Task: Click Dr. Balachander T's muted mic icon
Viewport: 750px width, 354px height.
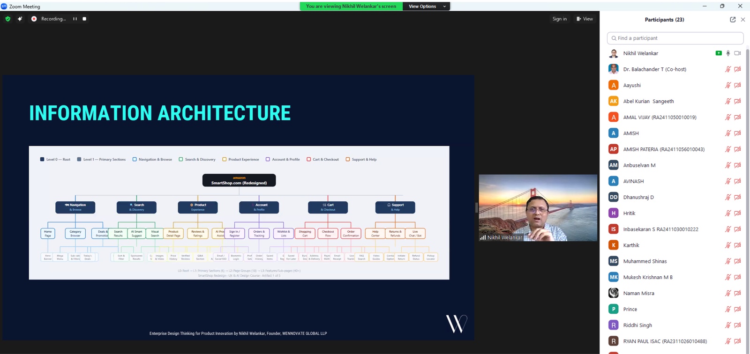Action: tap(728, 69)
